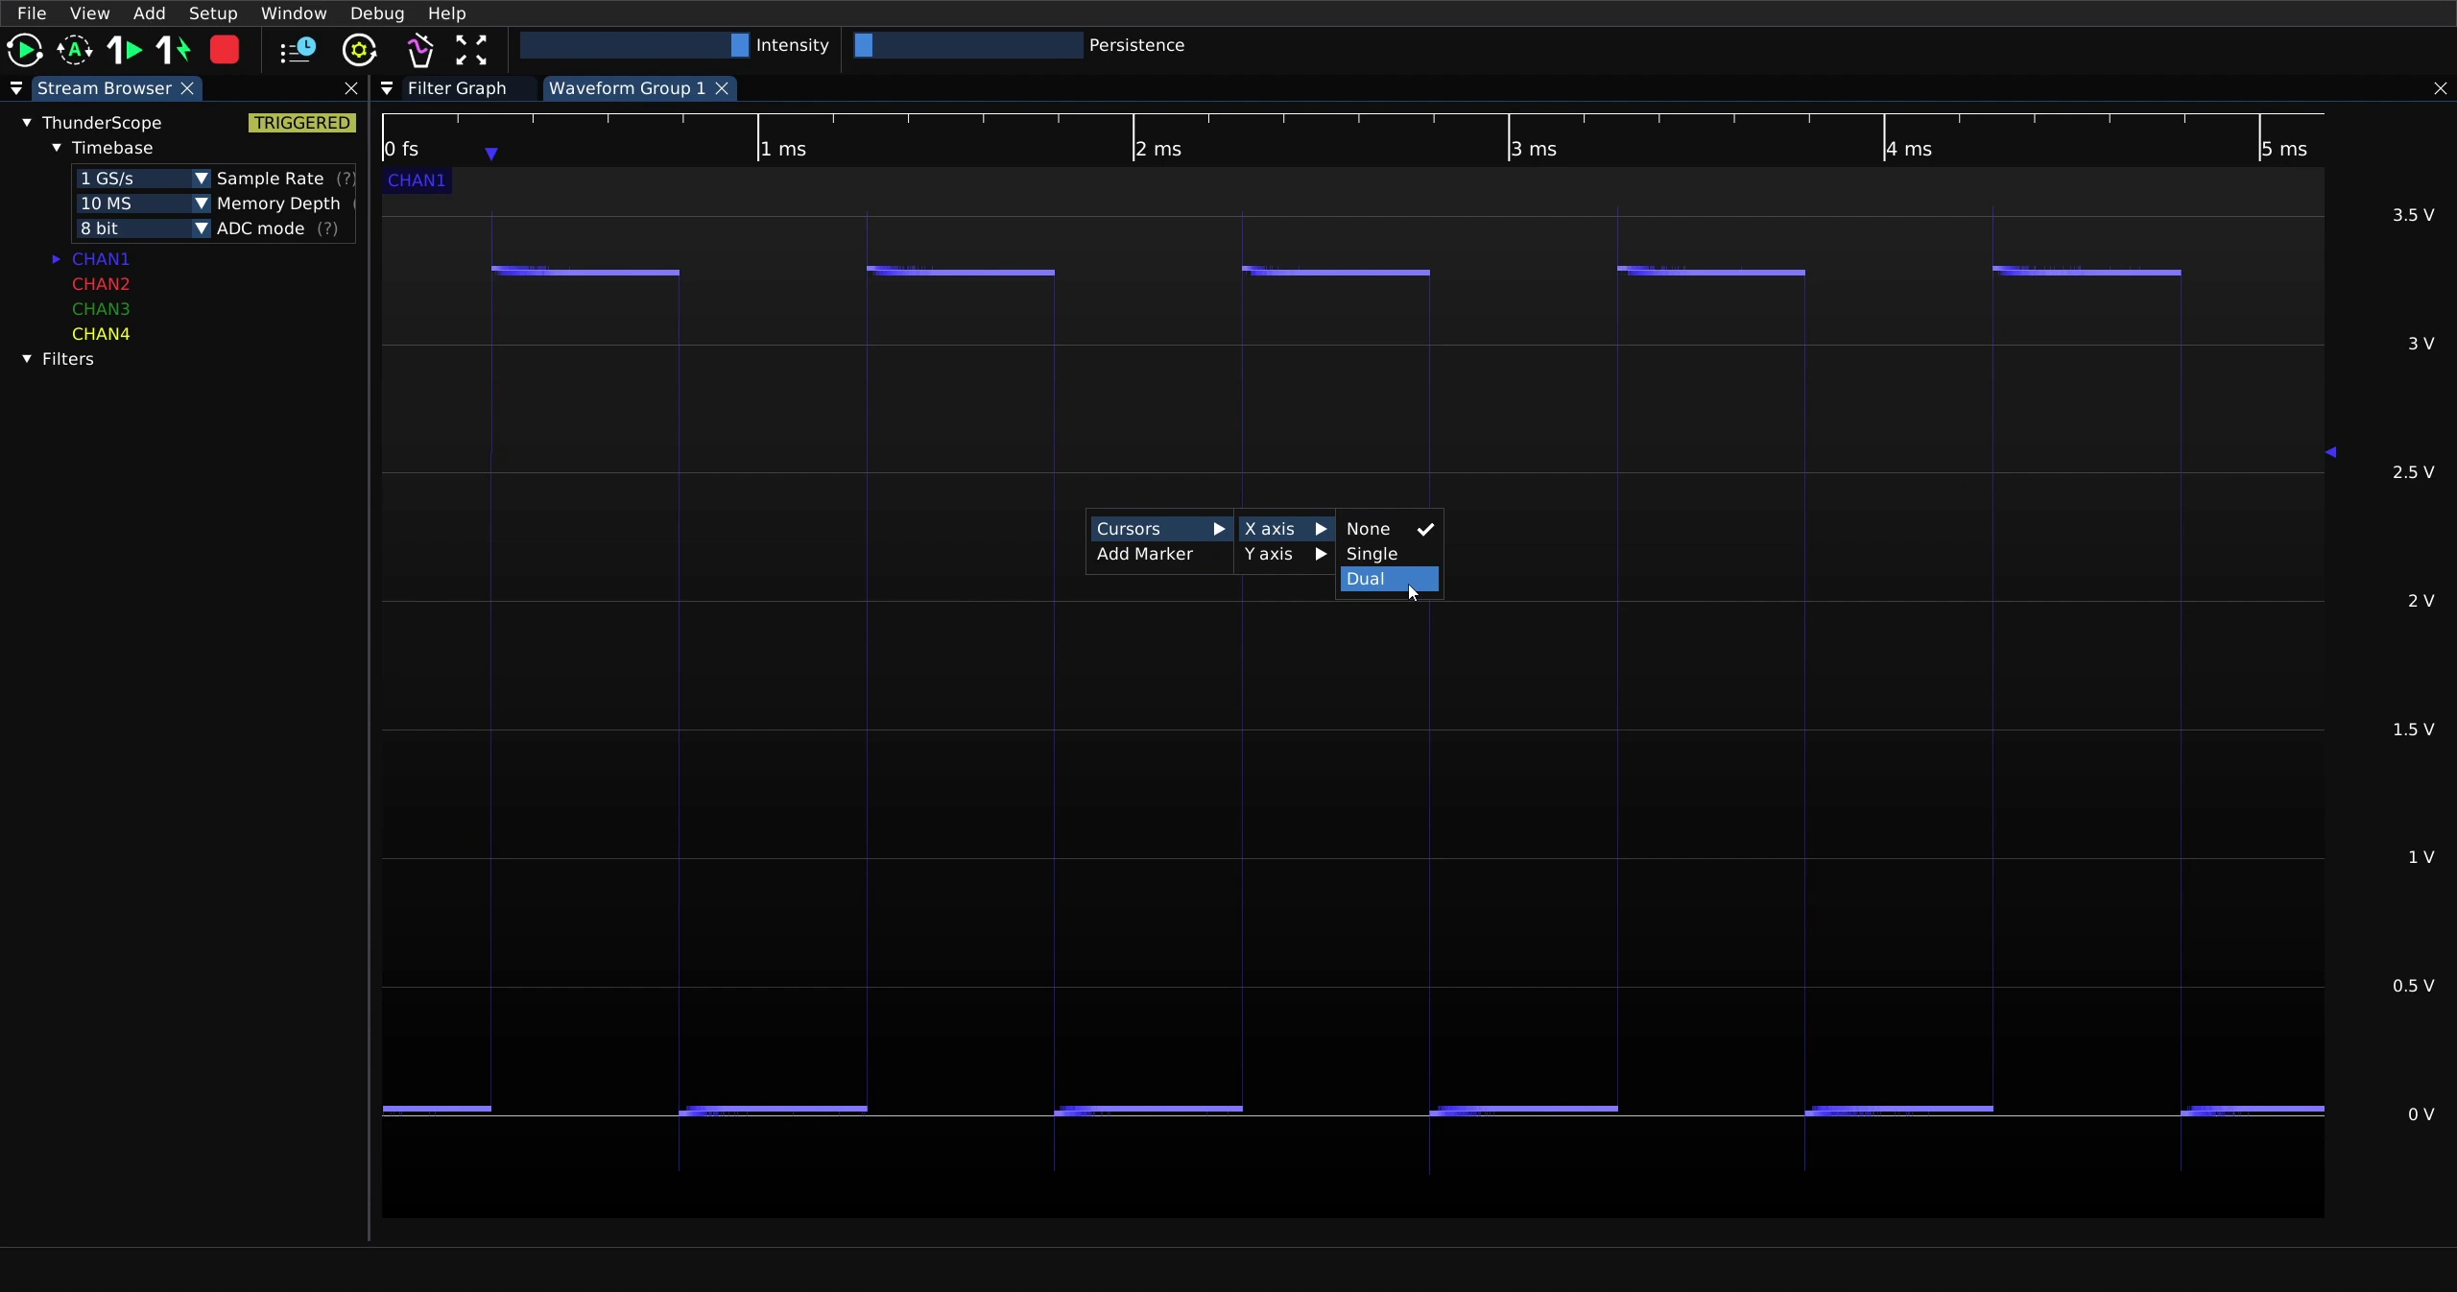The width and height of the screenshot is (2457, 1292).
Task: Toggle fullscreen with the arrows icon
Action: coord(471,50)
